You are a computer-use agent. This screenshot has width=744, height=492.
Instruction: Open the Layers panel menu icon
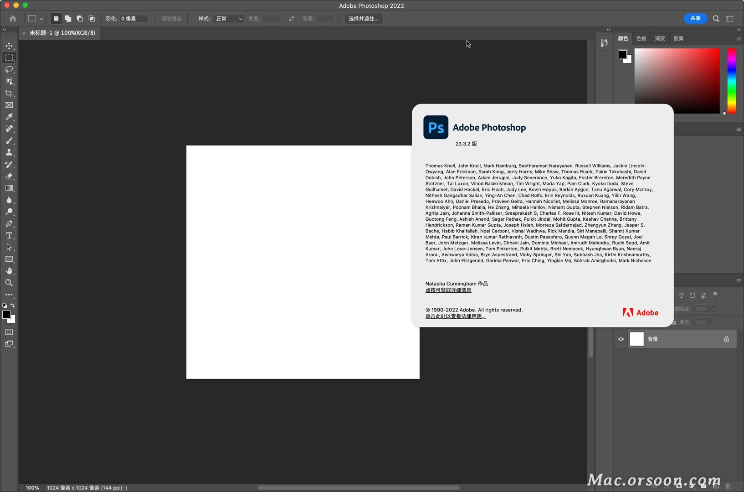(x=739, y=281)
